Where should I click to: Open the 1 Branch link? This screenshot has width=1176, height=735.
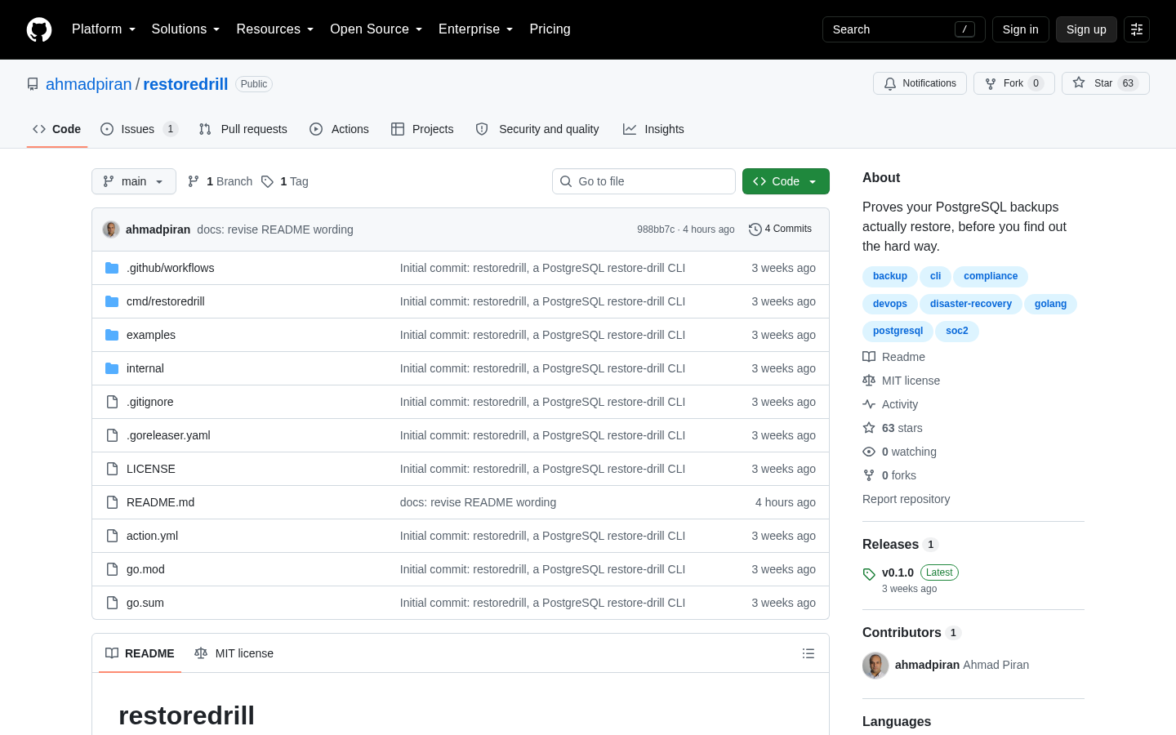click(220, 181)
